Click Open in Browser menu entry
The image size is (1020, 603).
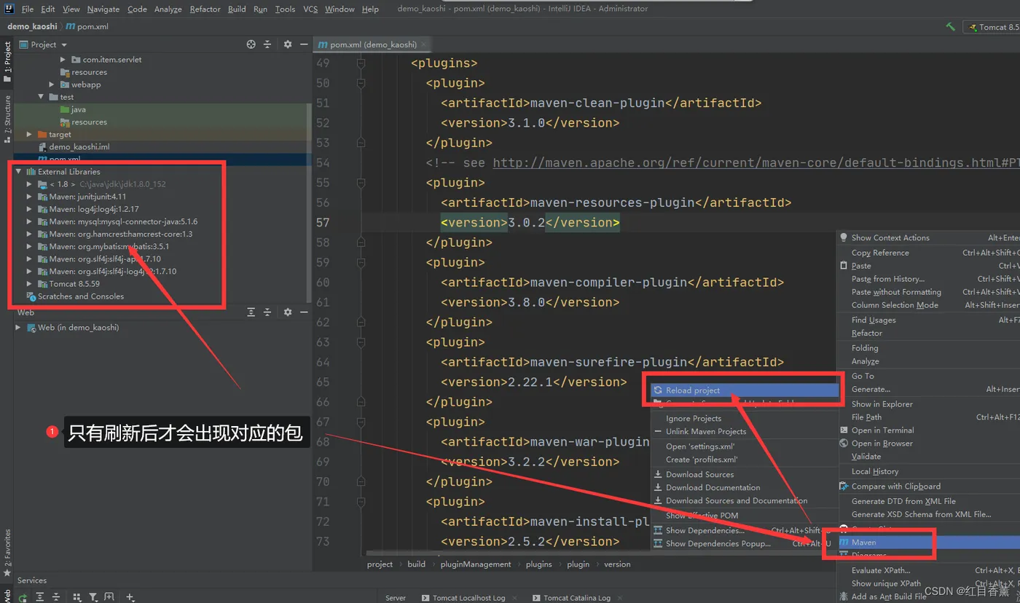[882, 443]
